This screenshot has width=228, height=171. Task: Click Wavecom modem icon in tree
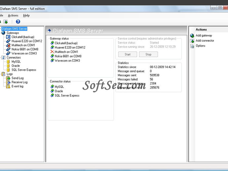click(8, 53)
